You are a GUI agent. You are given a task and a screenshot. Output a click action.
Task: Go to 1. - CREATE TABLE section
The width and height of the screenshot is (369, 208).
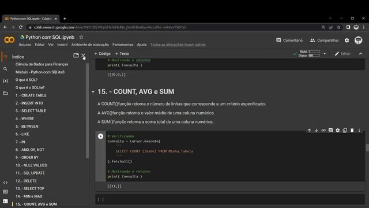click(x=31, y=95)
